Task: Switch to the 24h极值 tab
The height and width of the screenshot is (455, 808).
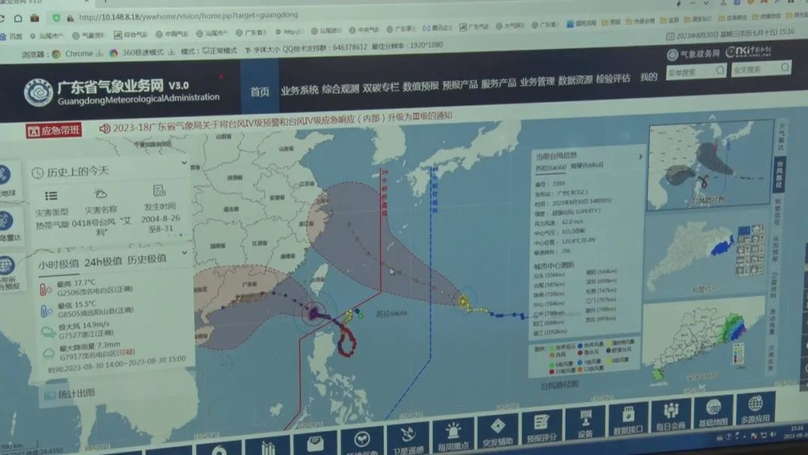Action: [x=103, y=262]
